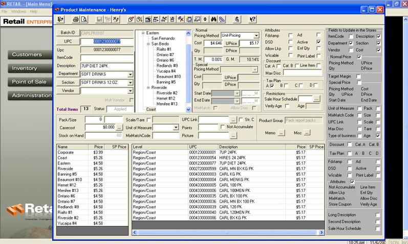The height and width of the screenshot is (244, 408).
Task: Toggle Tax Plan A checkbox
Action: click(272, 85)
